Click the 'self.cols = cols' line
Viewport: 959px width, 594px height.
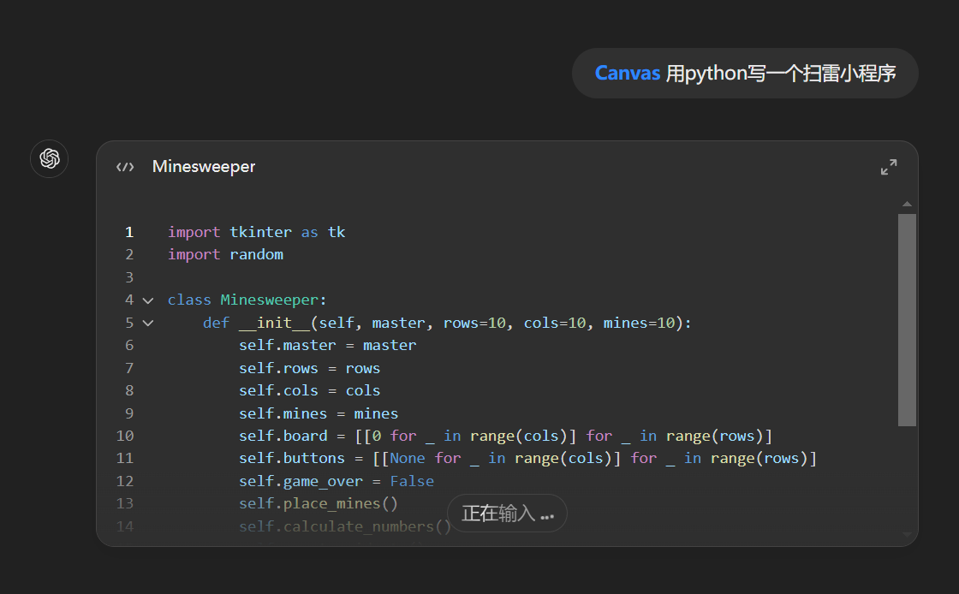[309, 390]
